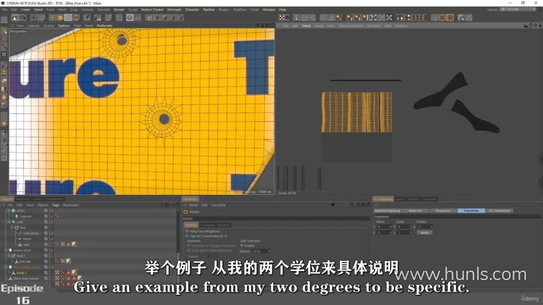Image resolution: width=543 pixels, height=305 pixels.
Task: Click the Radius value stepper arrows
Action: pyautogui.click(x=269, y=251)
